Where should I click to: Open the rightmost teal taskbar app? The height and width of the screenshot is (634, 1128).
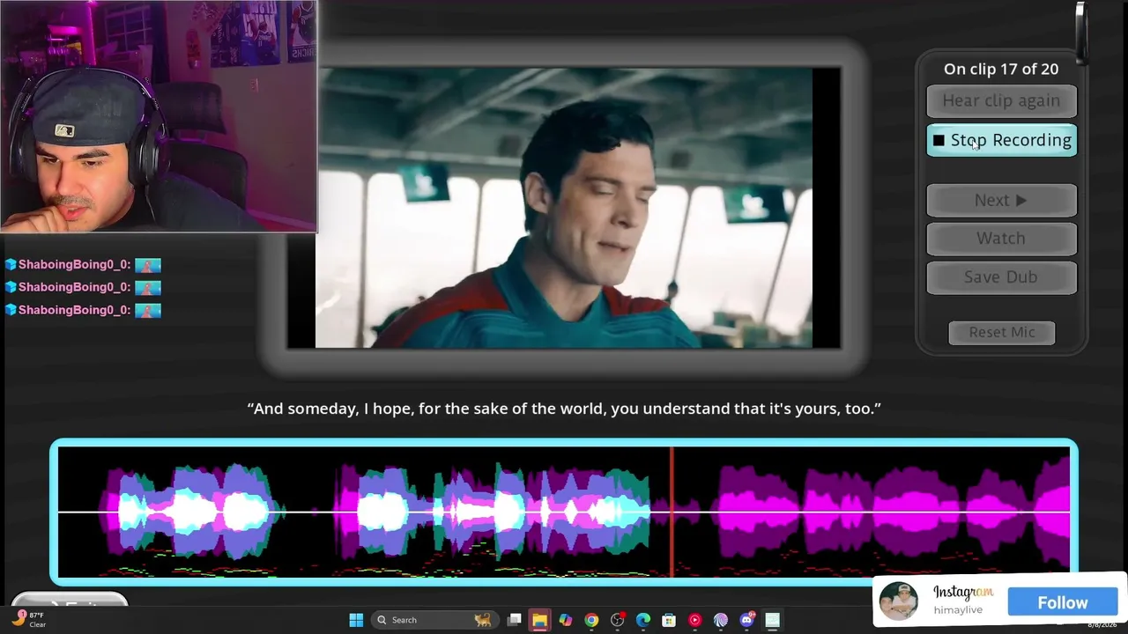tap(773, 620)
